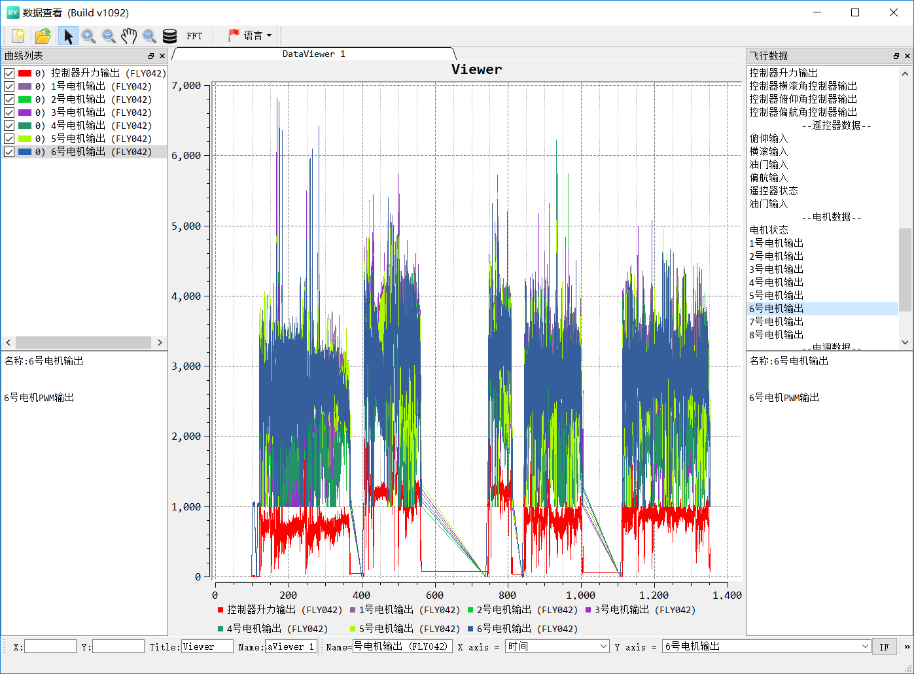Uncheck the 3号电机输出 curve checkbox
Image resolution: width=914 pixels, height=674 pixels.
click(9, 113)
